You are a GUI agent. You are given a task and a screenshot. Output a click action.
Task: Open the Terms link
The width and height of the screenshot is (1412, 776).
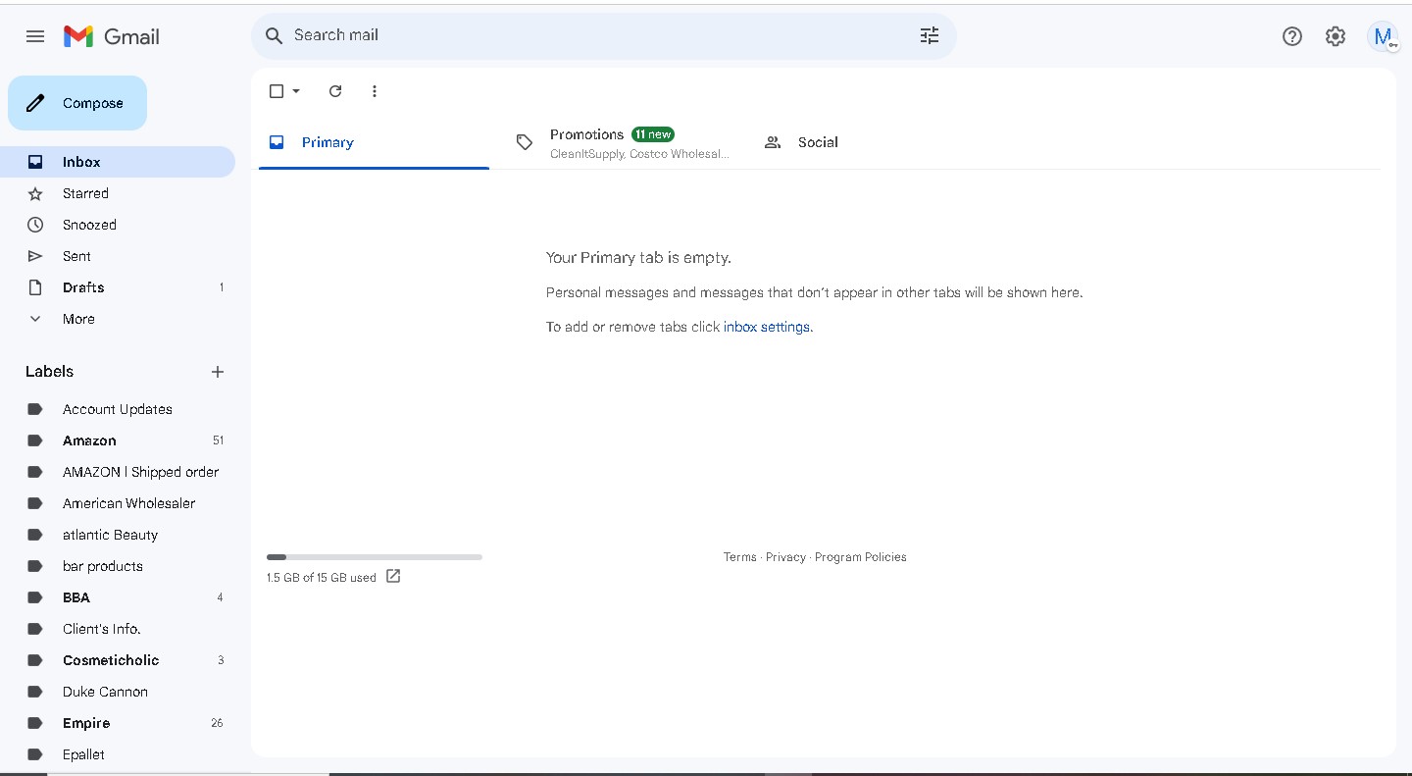tap(740, 557)
